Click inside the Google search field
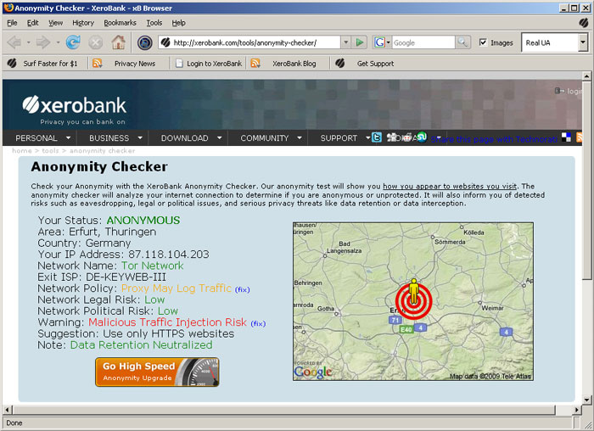This screenshot has height=431, width=594. click(x=423, y=42)
